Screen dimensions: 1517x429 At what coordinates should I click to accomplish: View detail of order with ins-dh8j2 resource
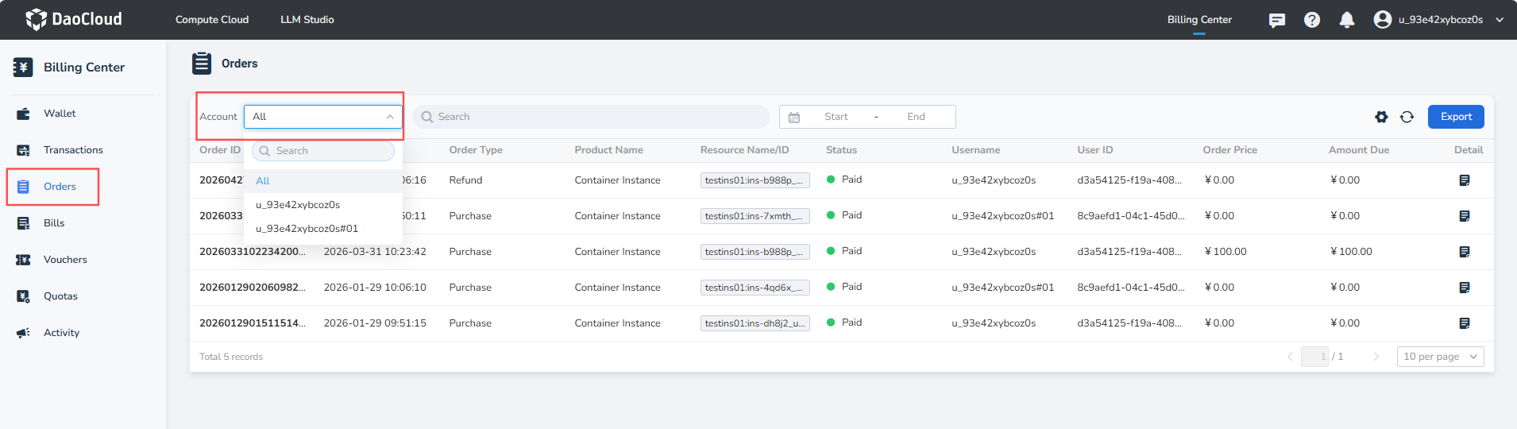[x=1465, y=323]
